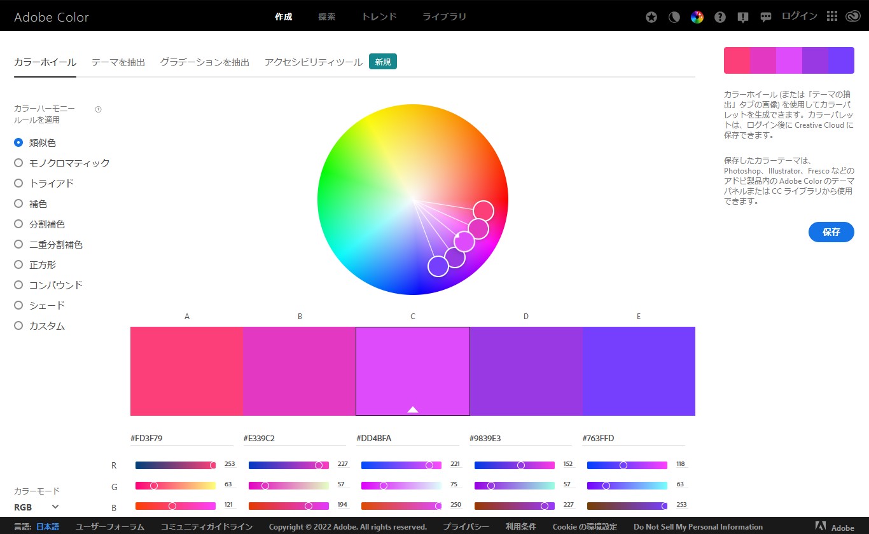Click the ログイン link
This screenshot has width=869, height=534.
tap(800, 17)
